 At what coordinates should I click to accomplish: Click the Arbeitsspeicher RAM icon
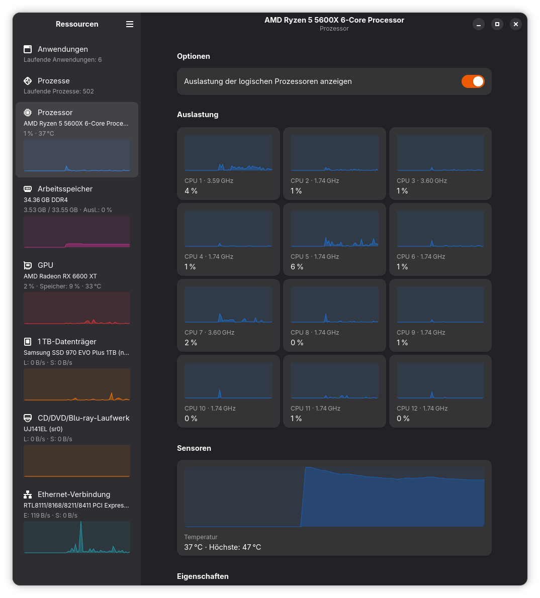point(28,189)
